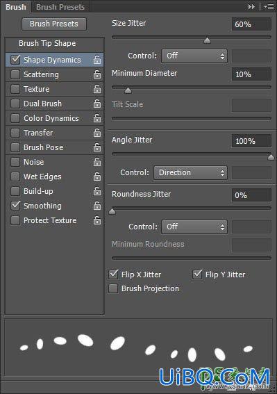277x394 pixels.
Task: Open the Roundness Jitter Control dropdown
Action: click(x=194, y=227)
